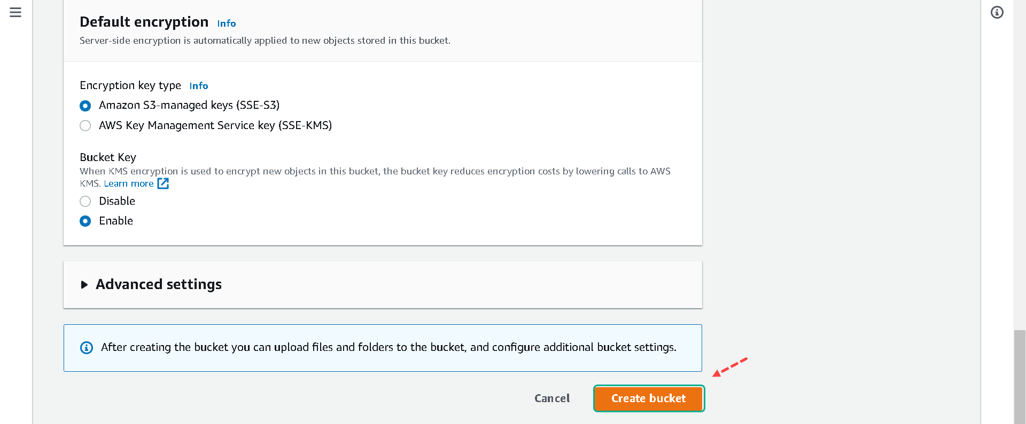Select Amazon S3-managed keys (SSE-S3)

click(85, 106)
